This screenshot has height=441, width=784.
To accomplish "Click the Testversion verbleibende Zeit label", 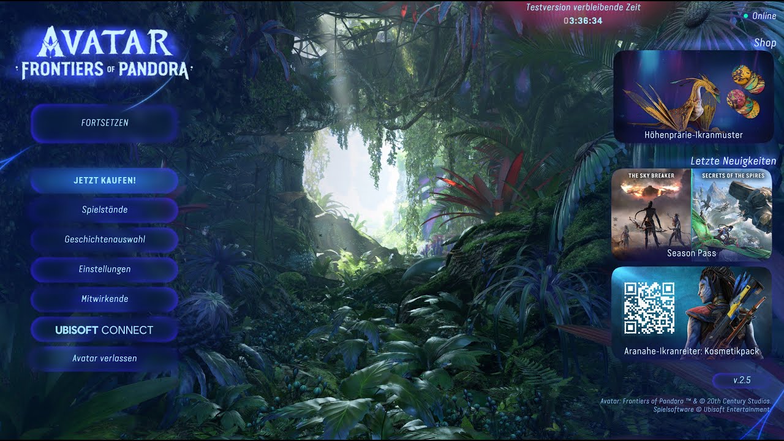I will pyautogui.click(x=583, y=7).
